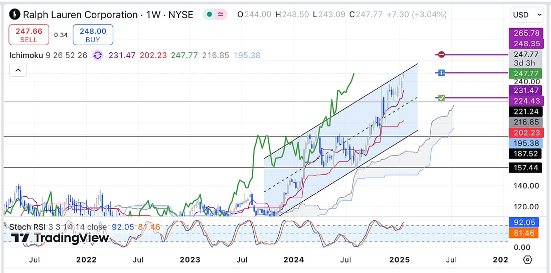Click the red stop marker on the chart
The height and width of the screenshot is (273, 551).
441,54
